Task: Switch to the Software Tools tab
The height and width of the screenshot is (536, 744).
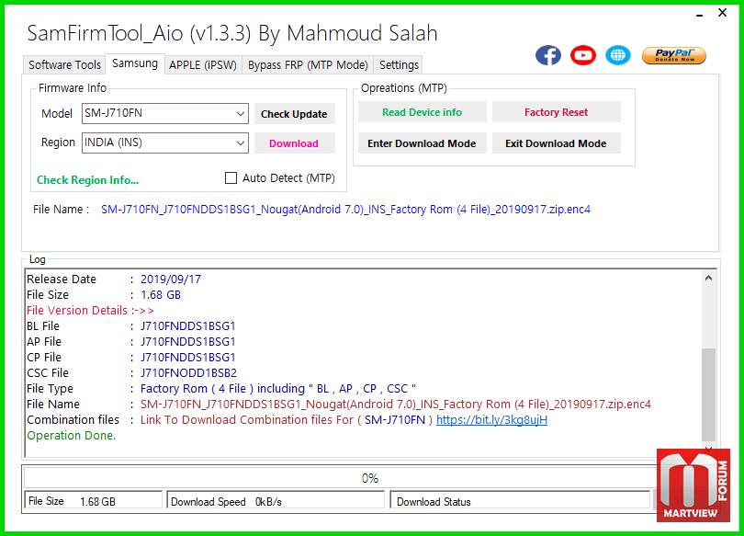Action: [x=64, y=65]
